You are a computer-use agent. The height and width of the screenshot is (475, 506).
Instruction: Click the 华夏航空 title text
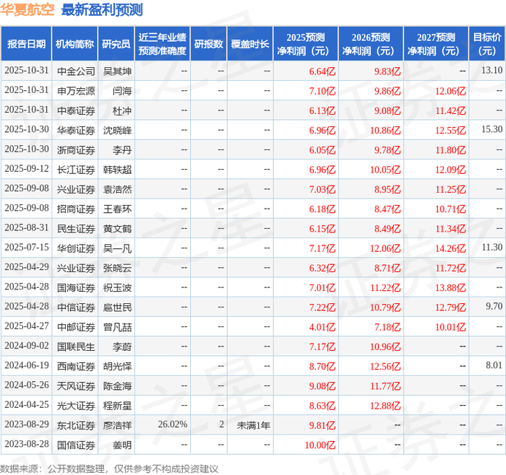pyautogui.click(x=27, y=9)
